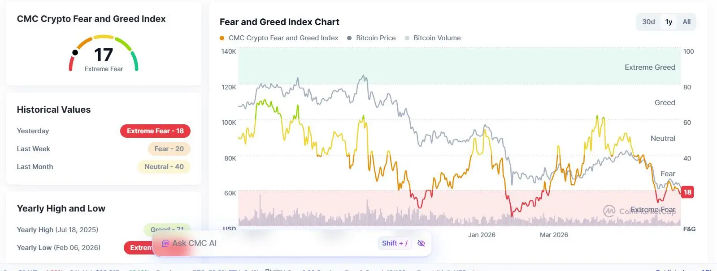Select the 1y chart range
This screenshot has width=717, height=271.
(x=669, y=22)
